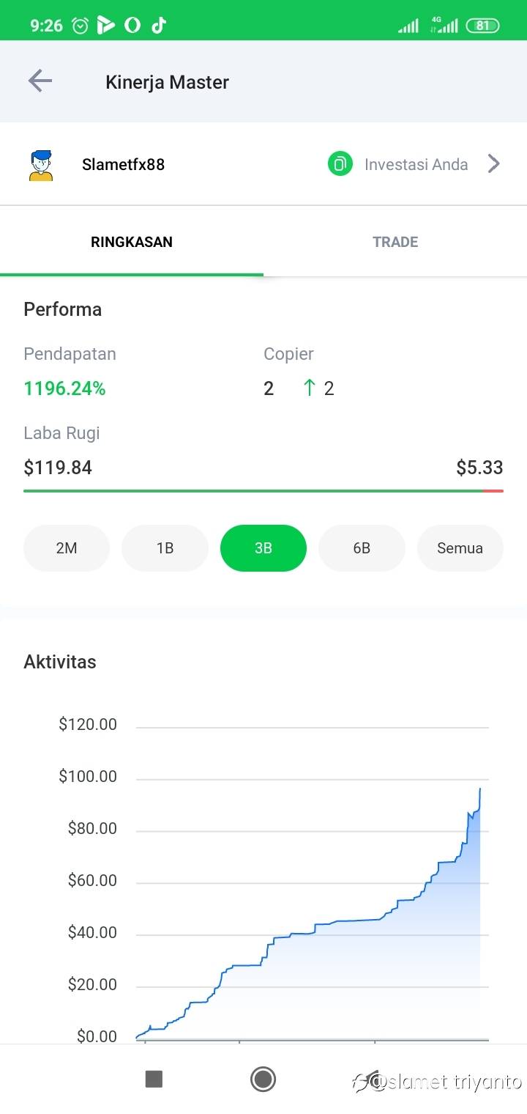
Task: Tap the green copy investment icon
Action: tap(340, 163)
